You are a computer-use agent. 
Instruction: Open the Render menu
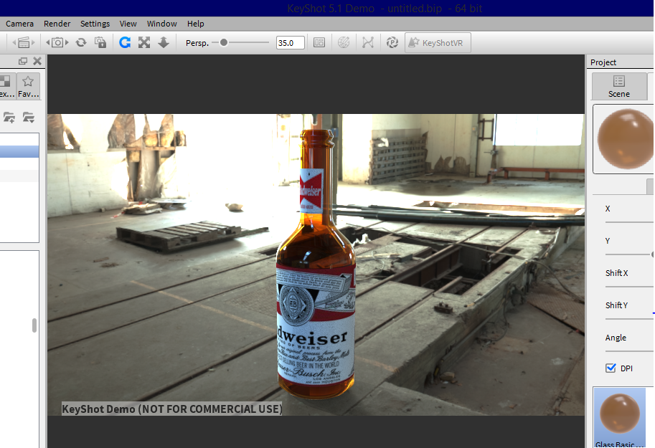point(57,24)
